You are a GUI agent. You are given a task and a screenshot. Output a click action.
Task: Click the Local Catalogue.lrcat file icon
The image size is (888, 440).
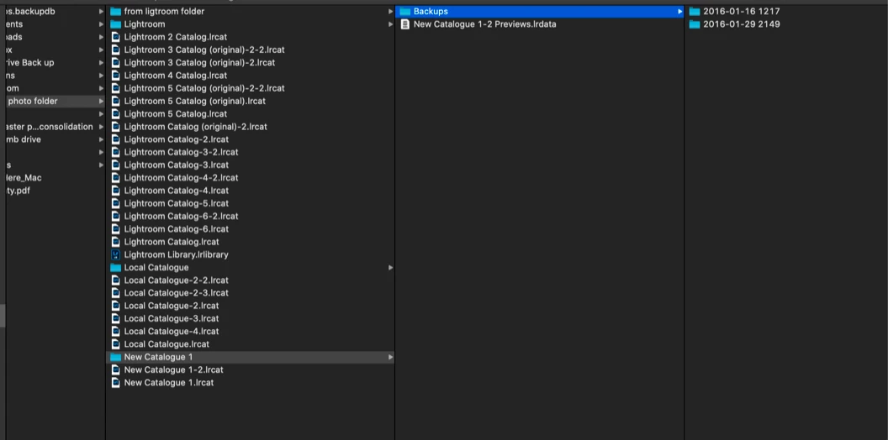coord(115,344)
